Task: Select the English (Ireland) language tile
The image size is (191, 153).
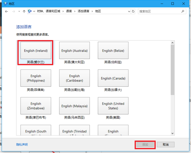Action: click(36, 51)
